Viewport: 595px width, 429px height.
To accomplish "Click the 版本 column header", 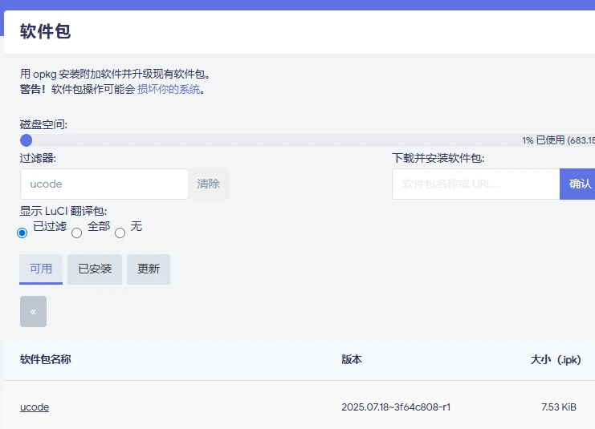I will coord(352,359).
